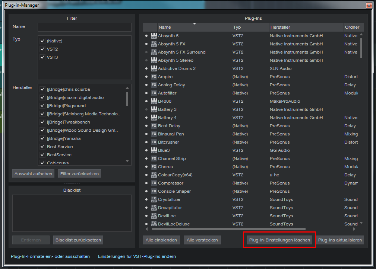This screenshot has height=269, width=376.
Task: Sort list by the Typ column header
Action: coord(250,27)
